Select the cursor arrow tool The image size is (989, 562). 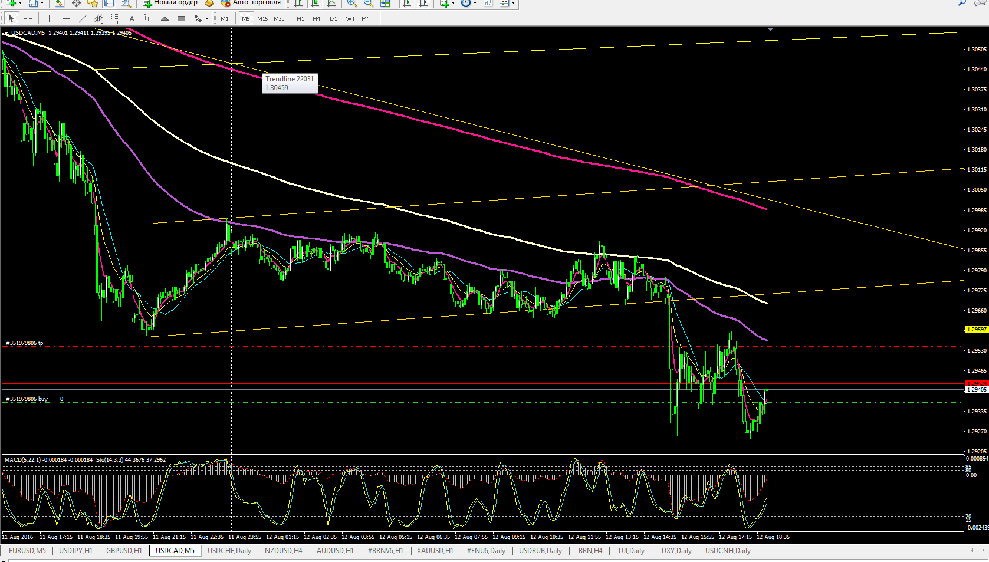(x=11, y=19)
